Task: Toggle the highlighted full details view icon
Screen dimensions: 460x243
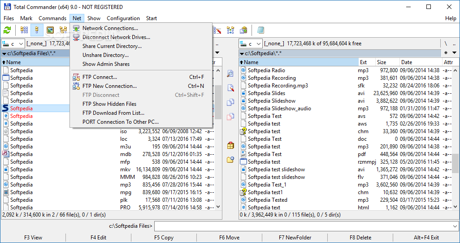Action: [37, 30]
